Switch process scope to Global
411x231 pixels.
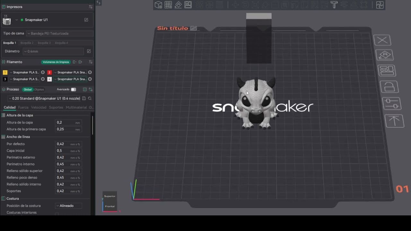[28, 90]
